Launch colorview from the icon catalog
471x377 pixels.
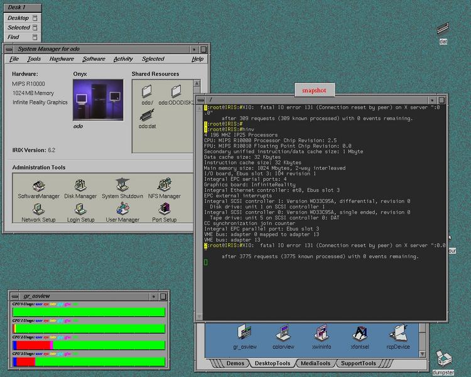click(283, 337)
